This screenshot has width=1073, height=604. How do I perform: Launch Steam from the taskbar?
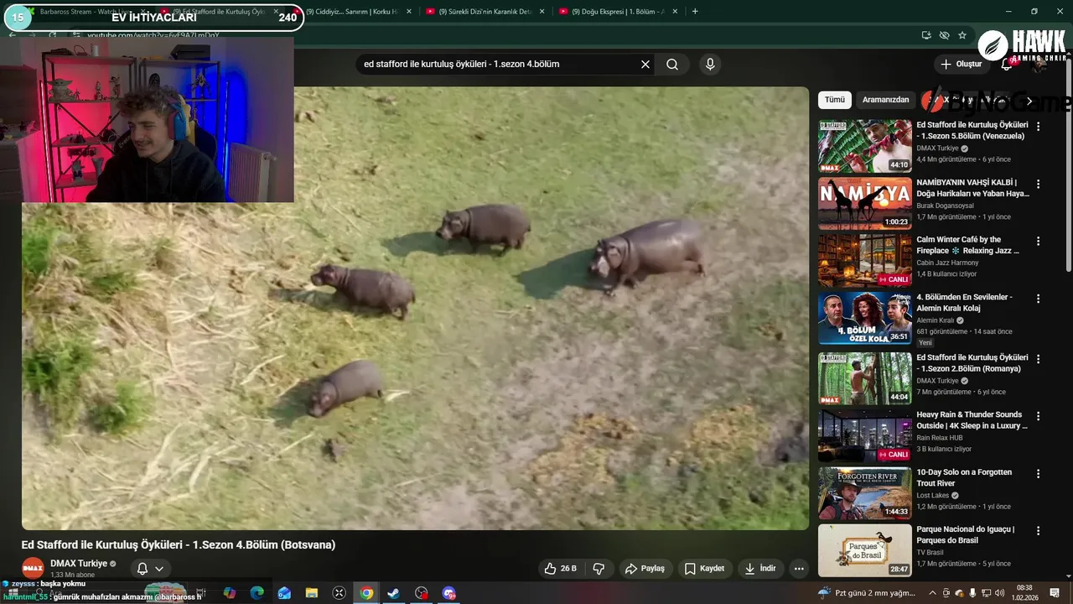point(393,593)
